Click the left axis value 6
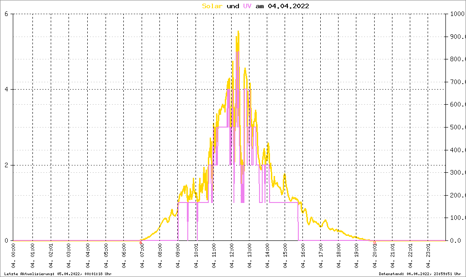 [x=6, y=14]
